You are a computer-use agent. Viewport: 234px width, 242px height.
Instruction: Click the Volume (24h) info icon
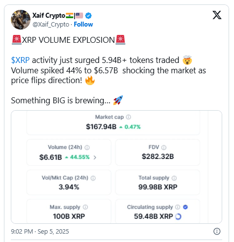87,148
